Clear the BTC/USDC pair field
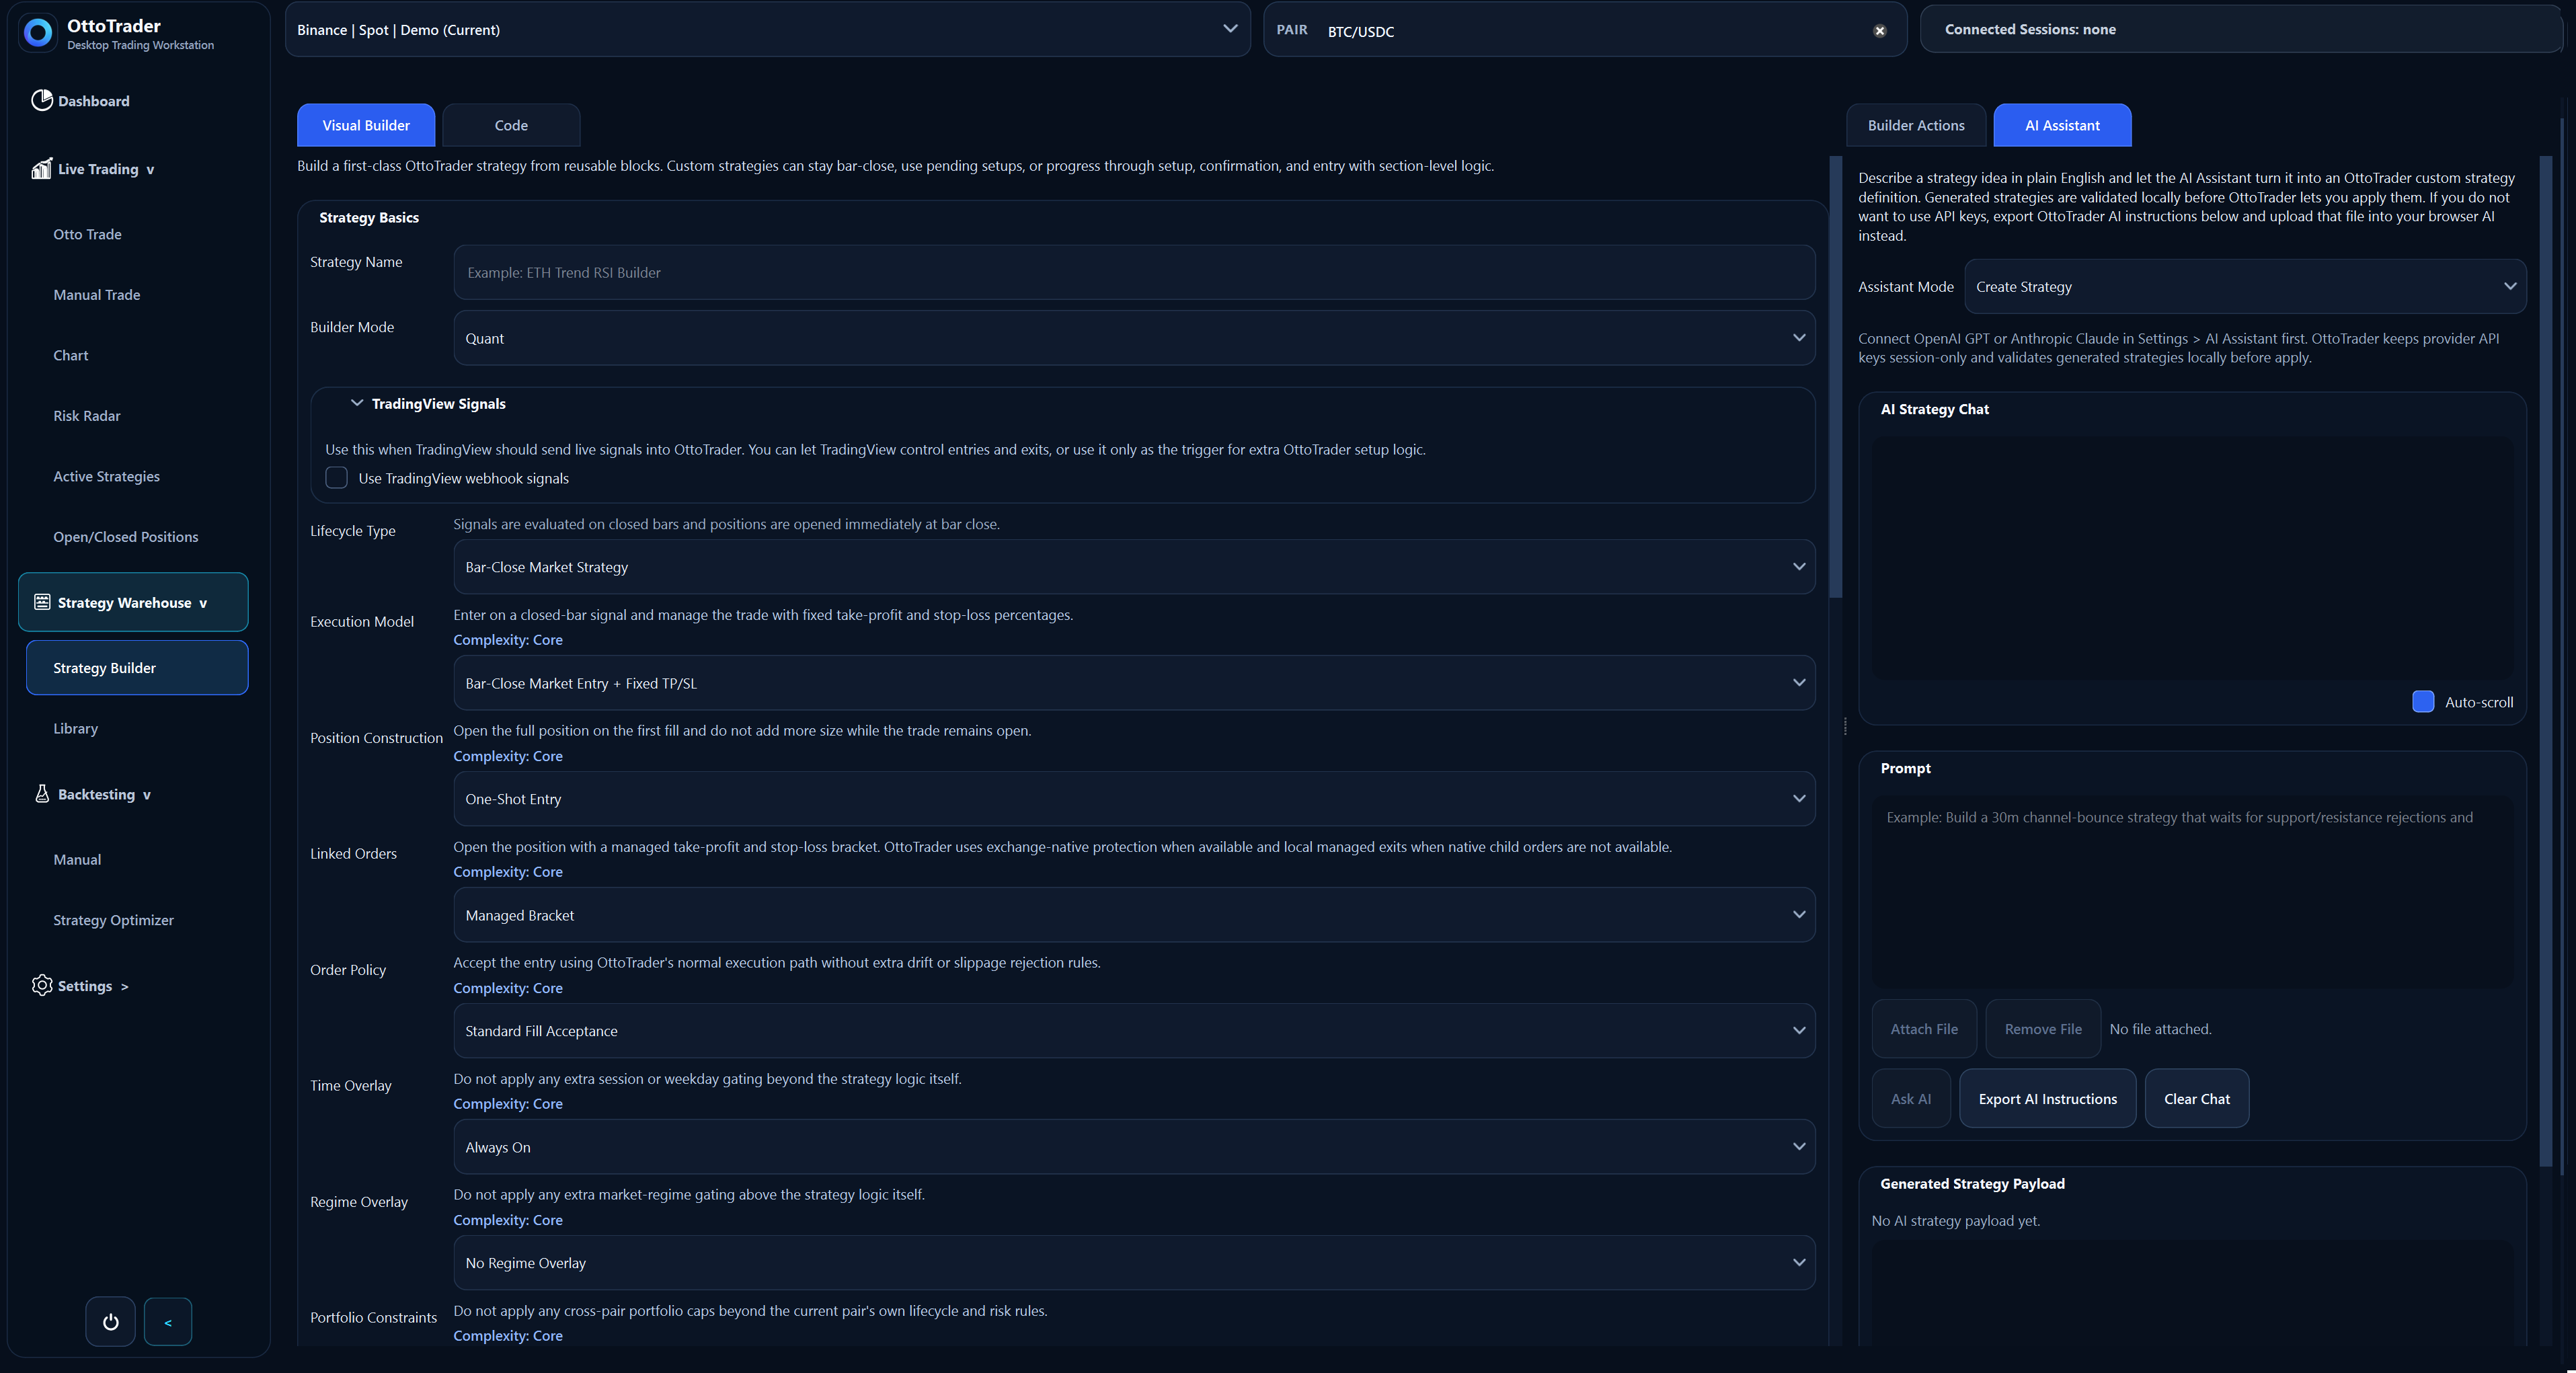This screenshot has height=1373, width=2576. tap(1879, 31)
